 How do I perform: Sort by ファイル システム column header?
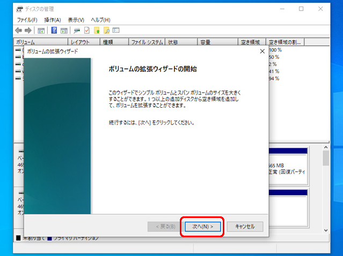pos(147,42)
